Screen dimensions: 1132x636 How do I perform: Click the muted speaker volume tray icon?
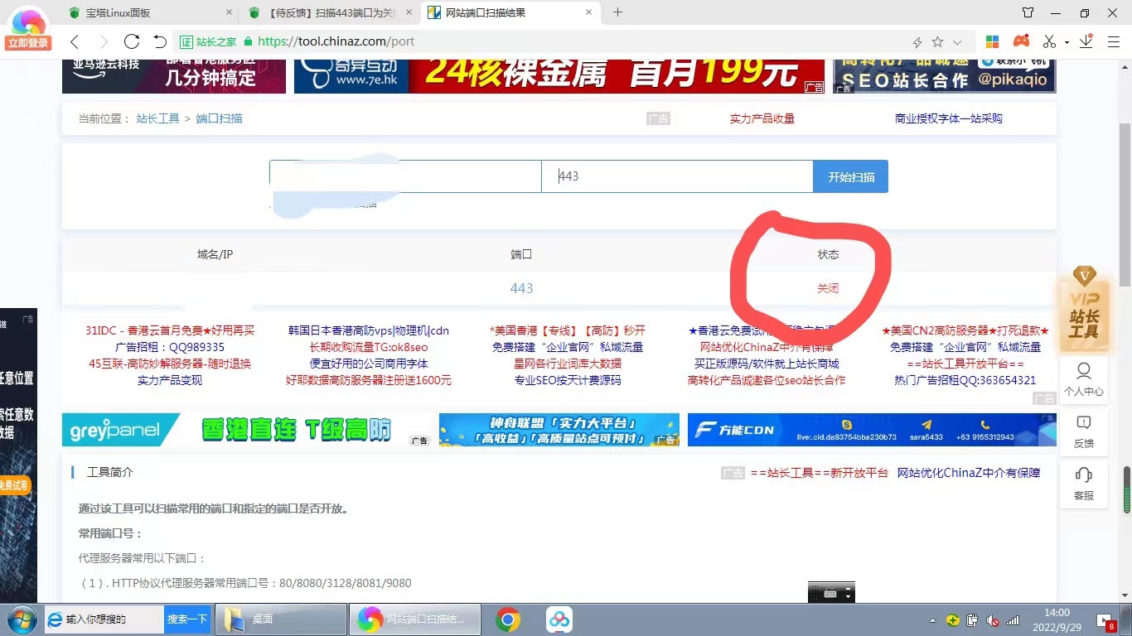992,620
